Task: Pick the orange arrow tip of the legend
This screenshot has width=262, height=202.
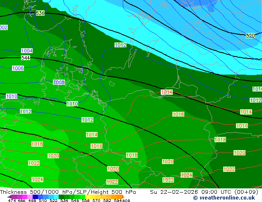Action: [x=123, y=197]
